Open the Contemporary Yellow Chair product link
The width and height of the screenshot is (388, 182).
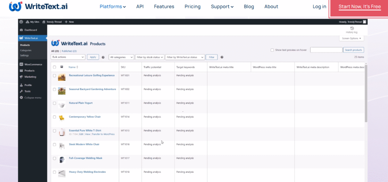[86, 117]
